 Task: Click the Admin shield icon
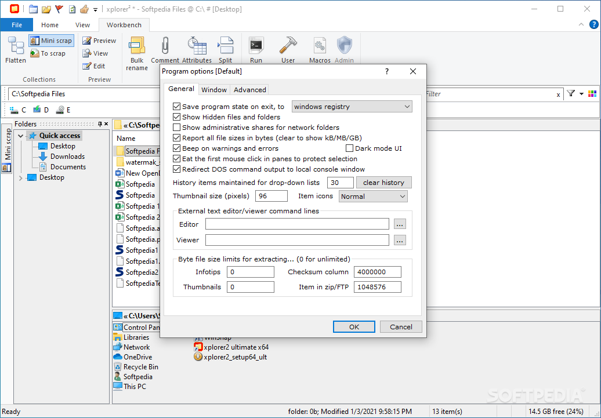click(x=344, y=46)
